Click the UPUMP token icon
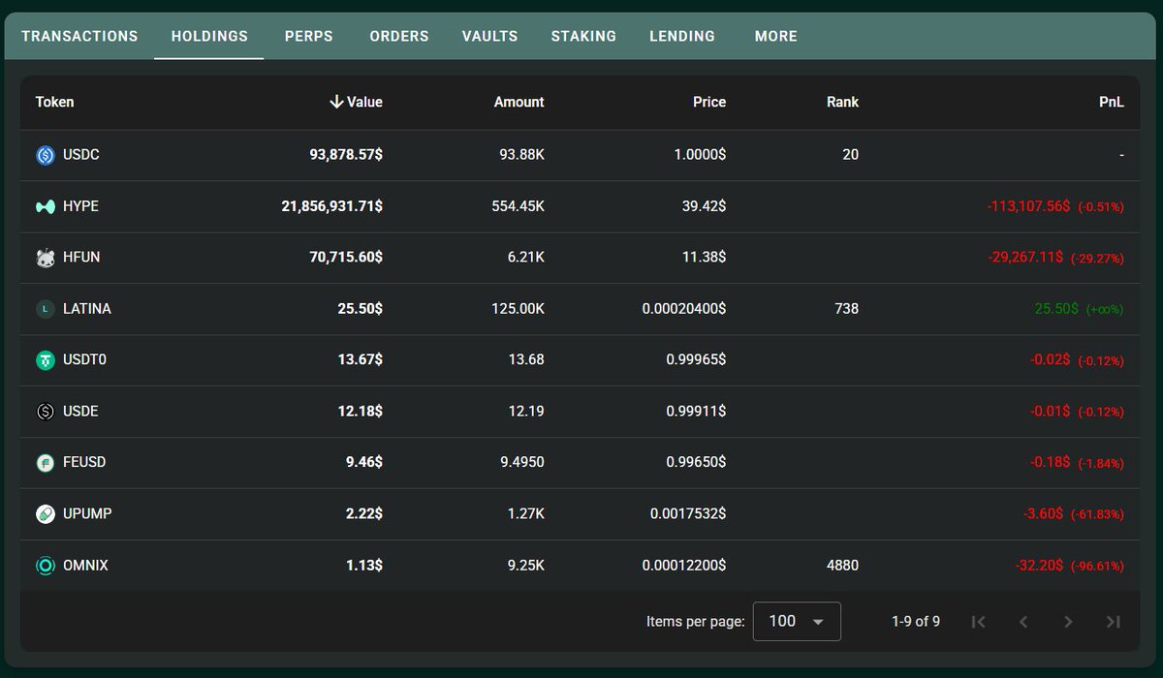This screenshot has width=1163, height=678. pos(46,514)
